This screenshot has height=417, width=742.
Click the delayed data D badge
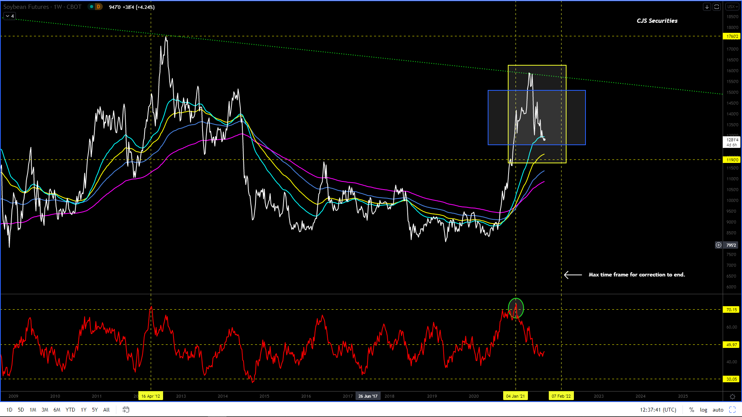(x=99, y=7)
